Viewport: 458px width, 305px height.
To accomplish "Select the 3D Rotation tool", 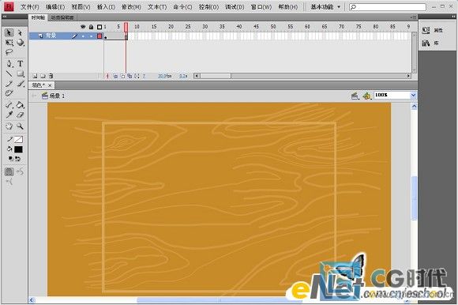I will 20,43.
